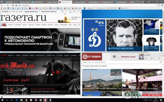Click the Otzovik search magnifier icon
164x102 pixels.
160,62
